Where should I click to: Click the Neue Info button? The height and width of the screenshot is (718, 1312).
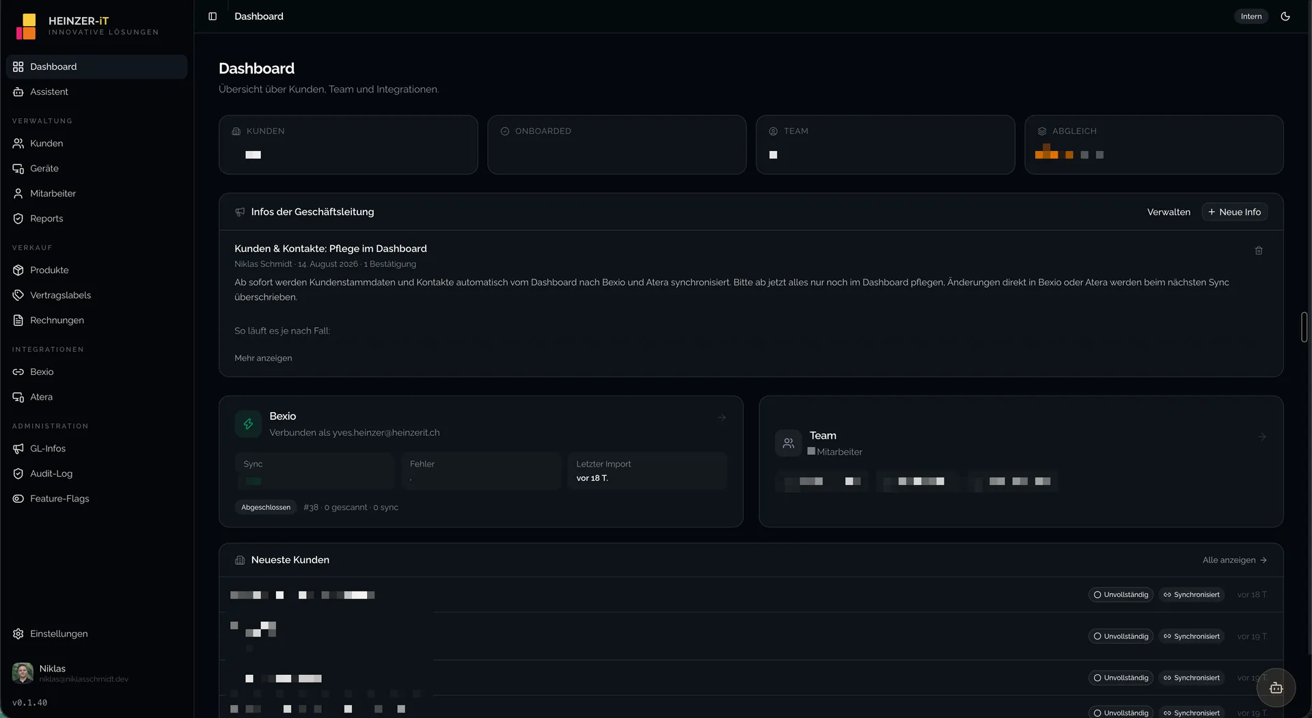[1235, 212]
